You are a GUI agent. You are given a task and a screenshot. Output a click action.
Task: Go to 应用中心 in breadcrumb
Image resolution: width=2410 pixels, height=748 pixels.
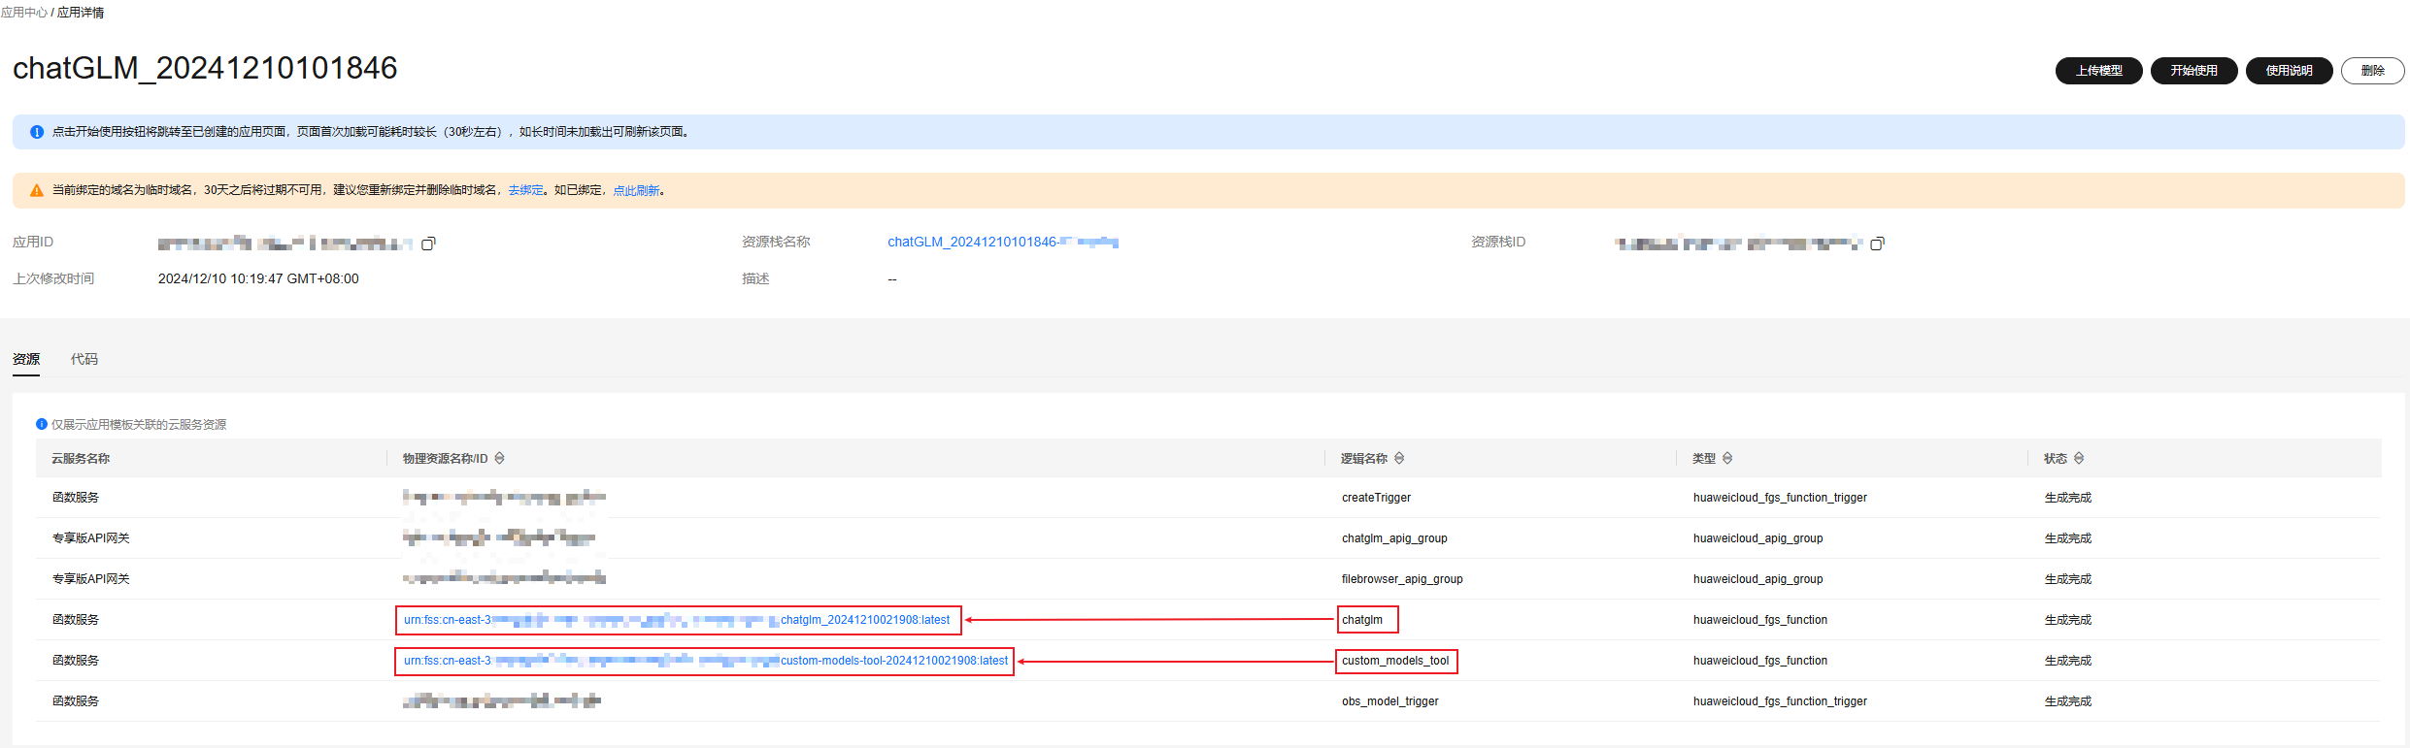click(x=24, y=13)
